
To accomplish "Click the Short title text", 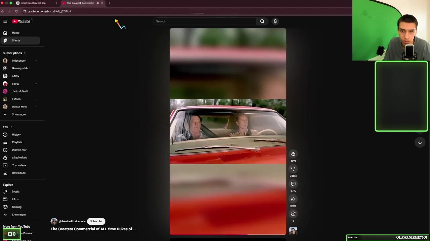I will [x=93, y=229].
